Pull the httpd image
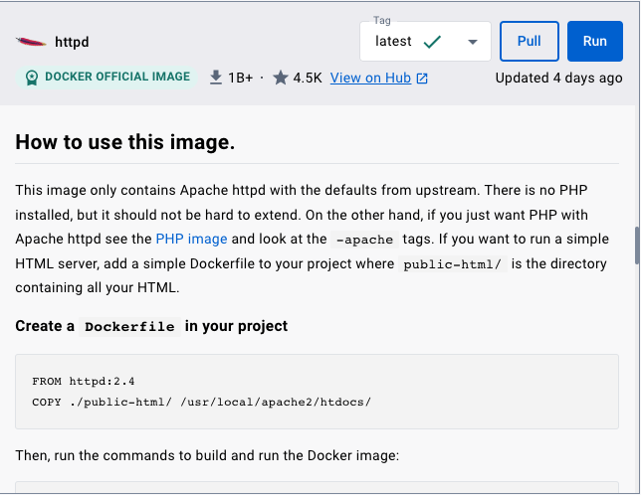Viewport: 641px width, 495px height. coord(529,41)
